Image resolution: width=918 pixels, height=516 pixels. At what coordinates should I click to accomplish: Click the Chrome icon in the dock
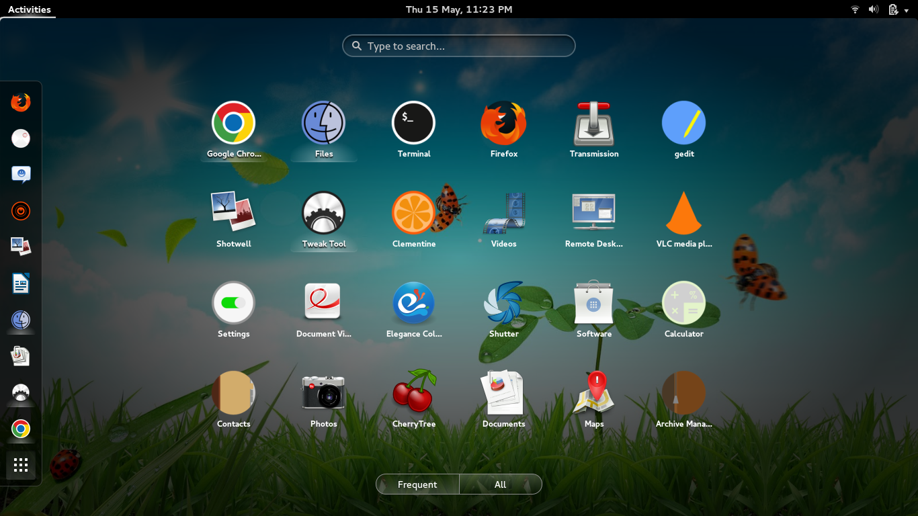pyautogui.click(x=21, y=429)
